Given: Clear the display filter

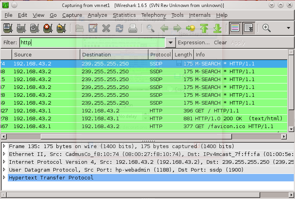Looking at the screenshot, I should pos(220,43).
